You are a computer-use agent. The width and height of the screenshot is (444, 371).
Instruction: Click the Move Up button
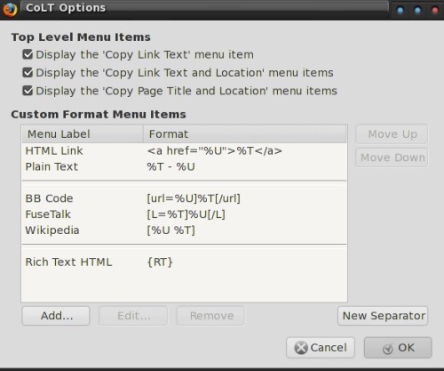coord(392,134)
